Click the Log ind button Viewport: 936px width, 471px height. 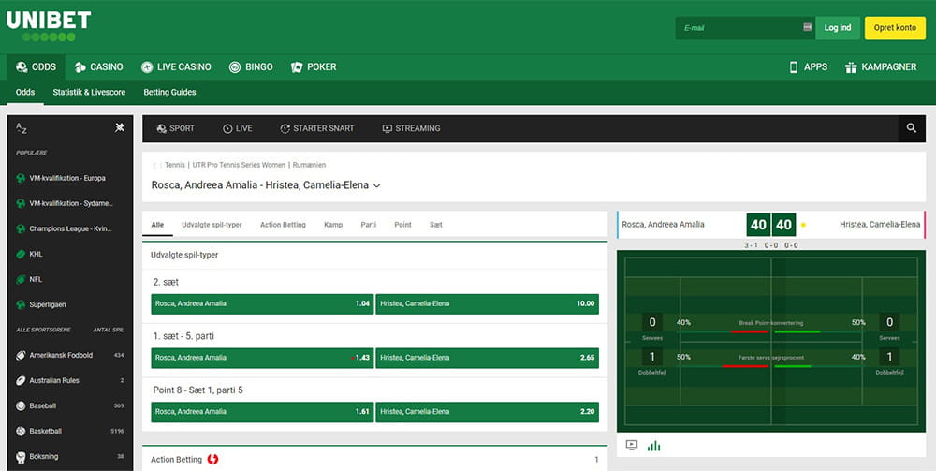click(x=838, y=28)
